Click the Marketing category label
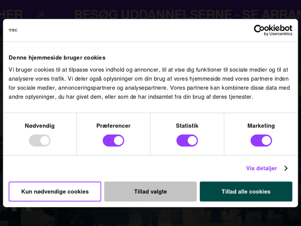This screenshot has height=226, width=301. (261, 126)
